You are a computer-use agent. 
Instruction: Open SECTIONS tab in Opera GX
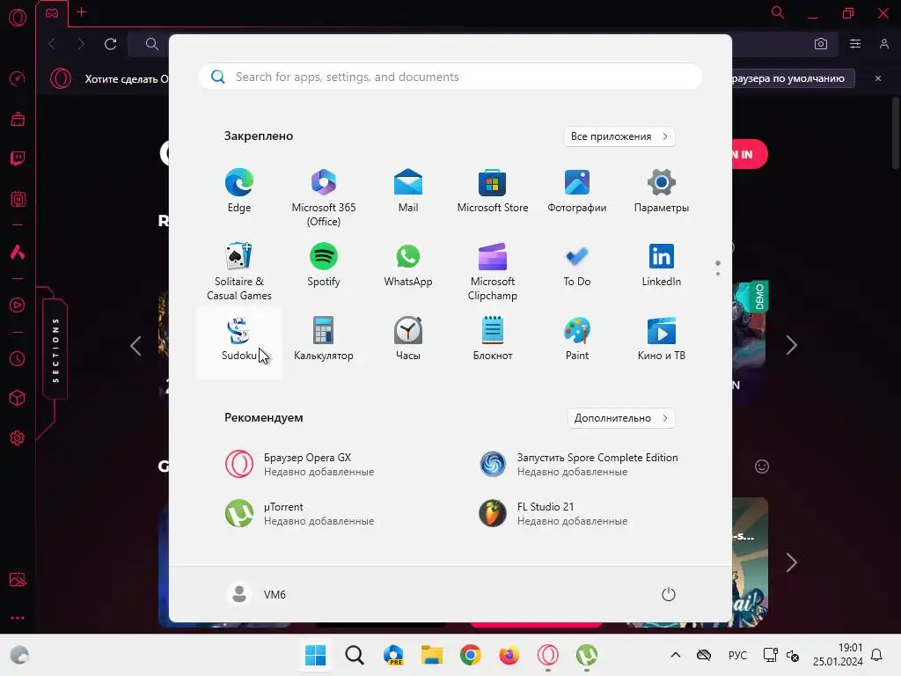tap(55, 349)
